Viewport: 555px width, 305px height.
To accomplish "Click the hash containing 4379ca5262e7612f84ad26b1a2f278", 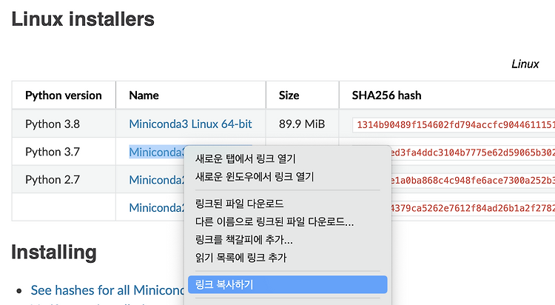I will 474,208.
